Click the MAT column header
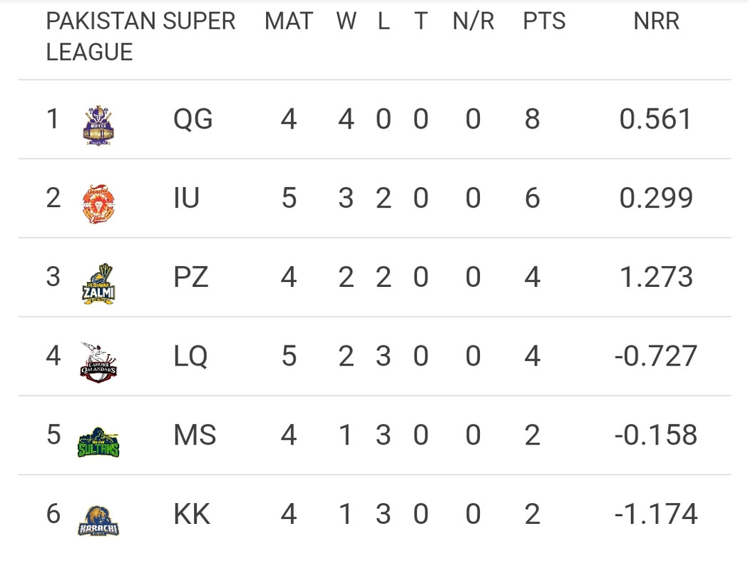This screenshot has width=748, height=571. point(288,21)
